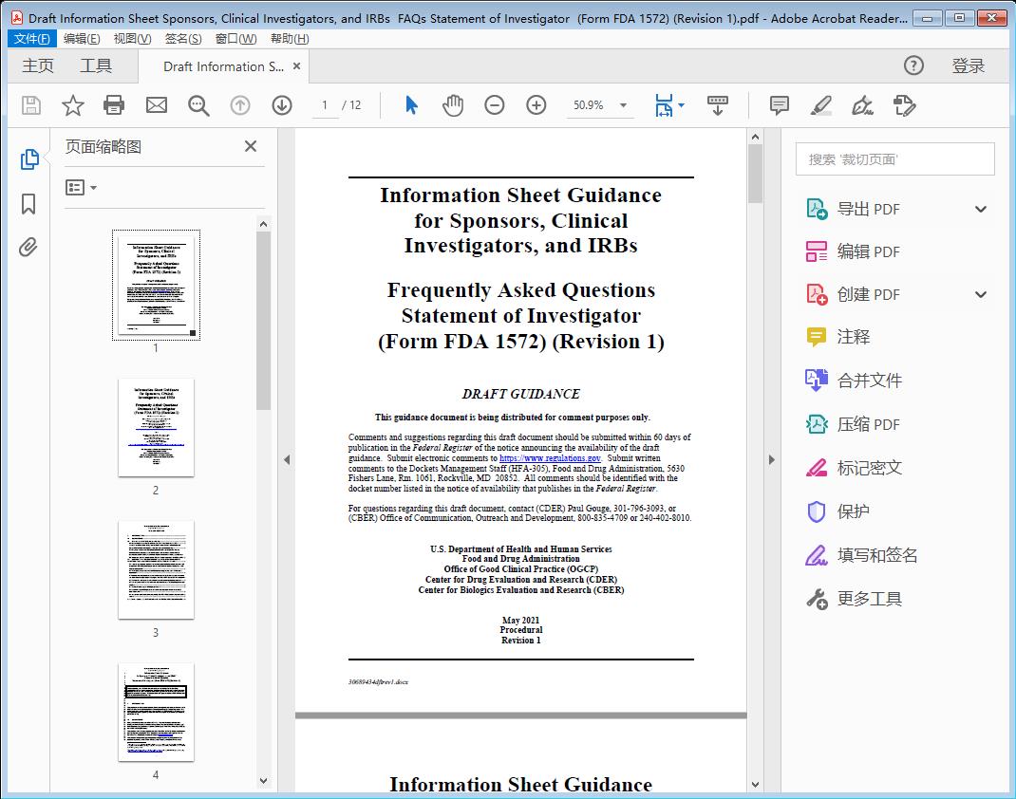
Task: Toggle the bookmarks sidebar panel
Action: coord(28,204)
